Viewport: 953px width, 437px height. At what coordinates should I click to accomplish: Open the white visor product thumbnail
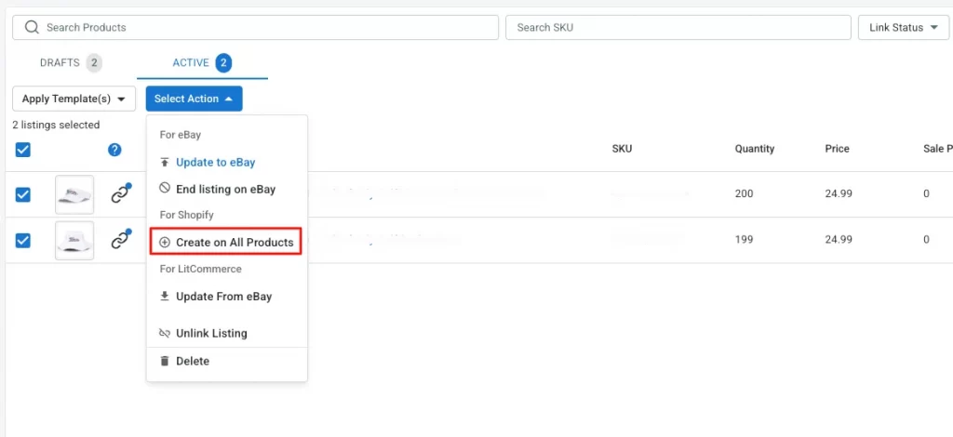(74, 194)
